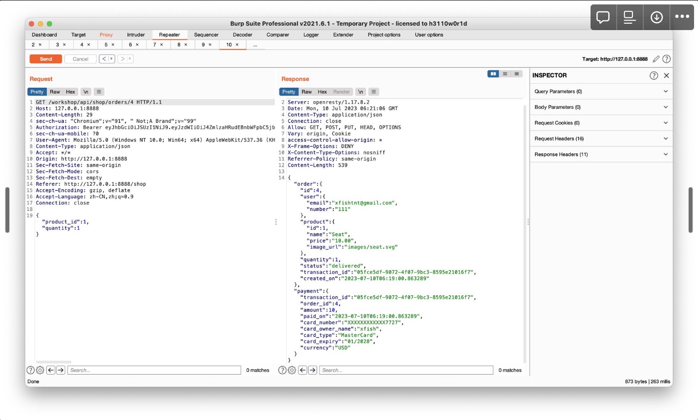Focus the response Search field

(x=407, y=370)
